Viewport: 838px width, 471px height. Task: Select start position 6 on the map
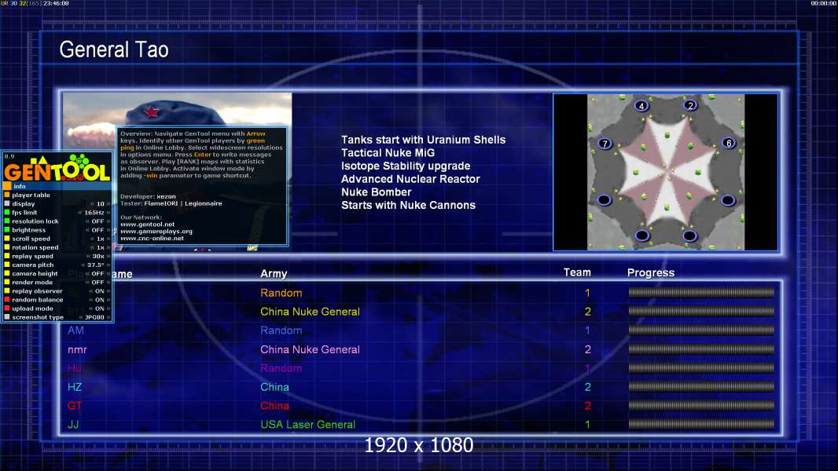click(x=729, y=143)
